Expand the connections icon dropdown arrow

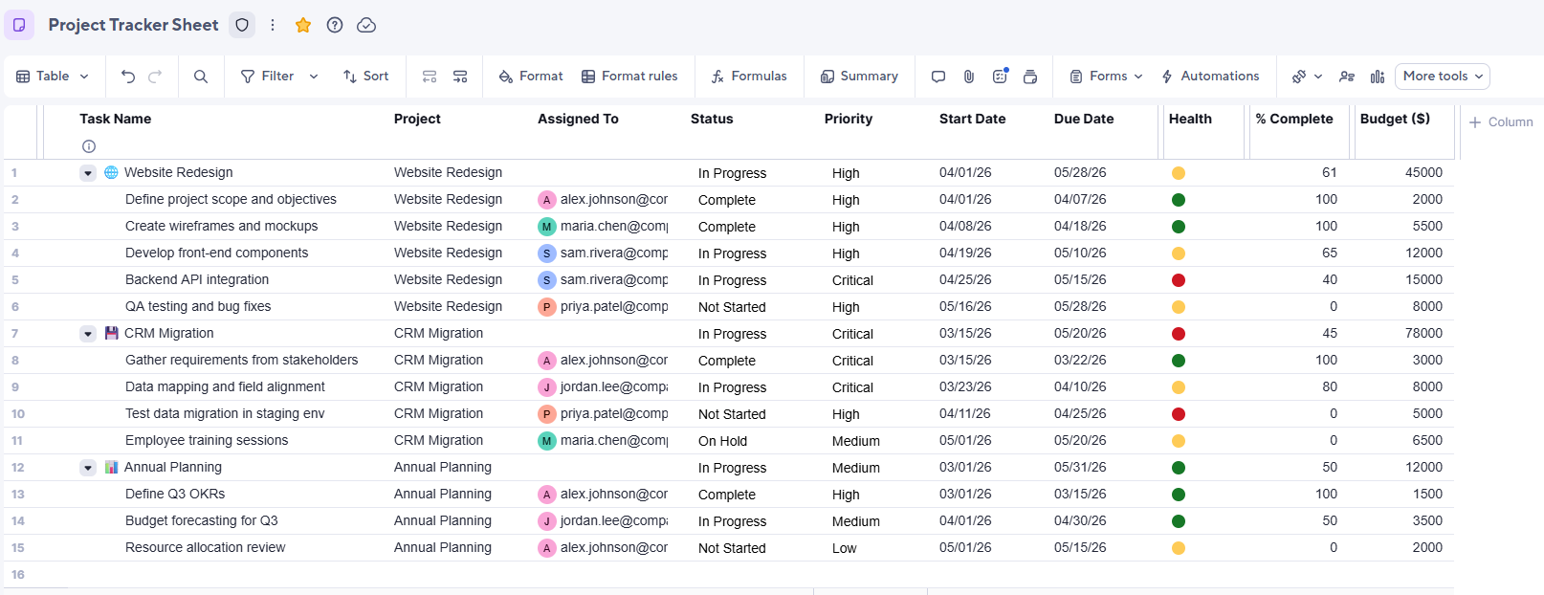[x=1318, y=77]
